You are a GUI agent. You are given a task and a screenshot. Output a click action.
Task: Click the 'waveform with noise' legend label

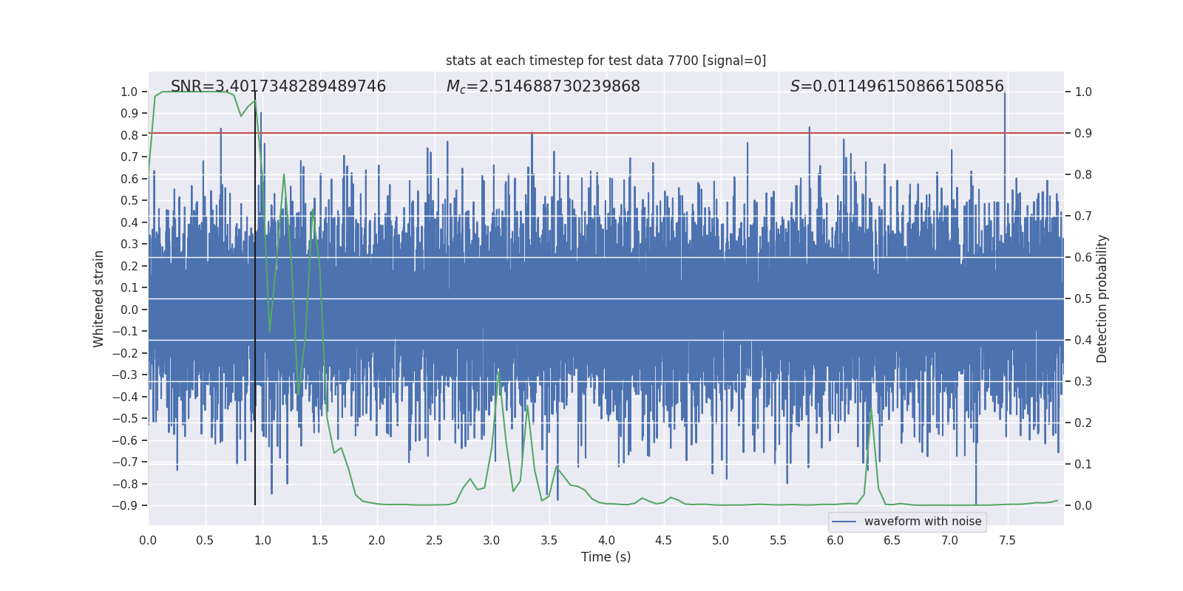tap(922, 522)
